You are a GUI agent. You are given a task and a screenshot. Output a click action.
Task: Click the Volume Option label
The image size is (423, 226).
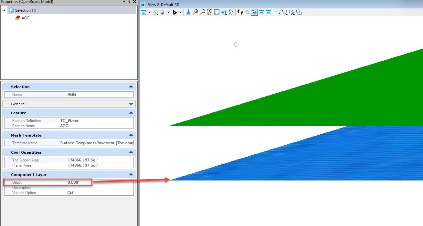24,193
